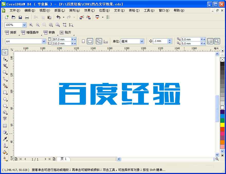
Task: Click the vertical scrollbar thumb
Action: 217,108
